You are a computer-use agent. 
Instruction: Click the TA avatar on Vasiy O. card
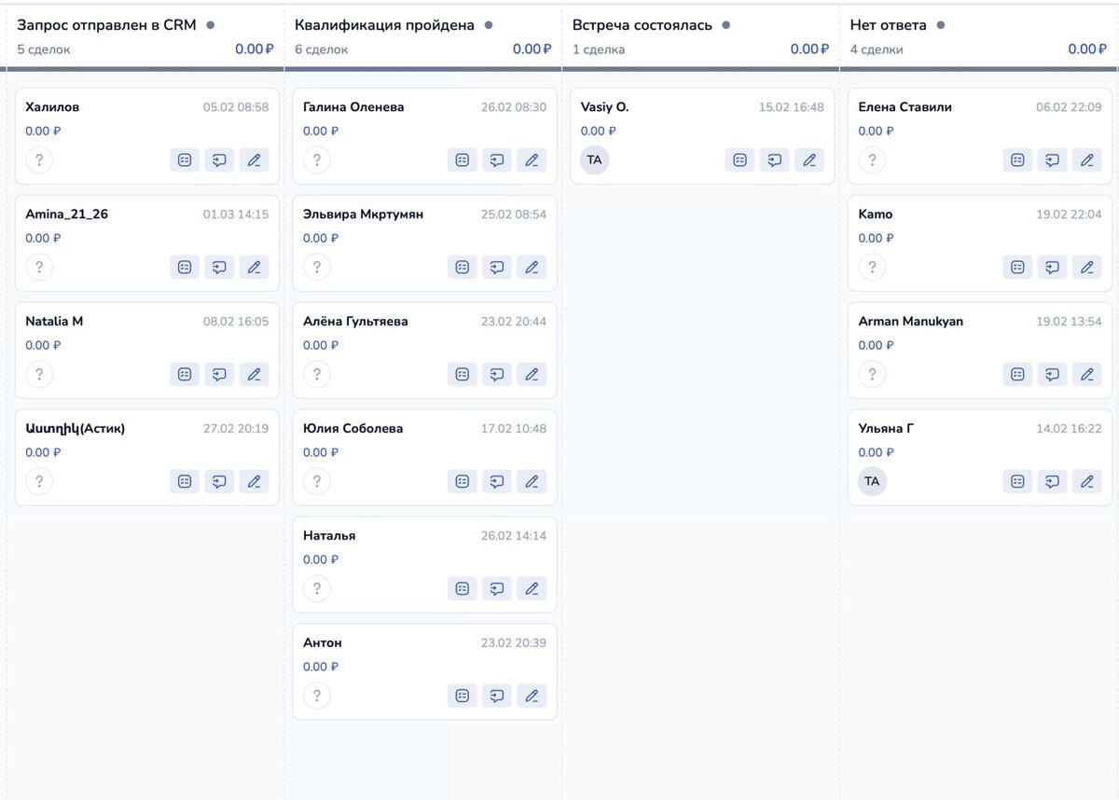tap(594, 160)
